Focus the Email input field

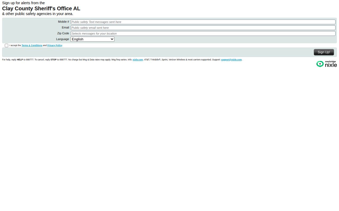coord(203,28)
